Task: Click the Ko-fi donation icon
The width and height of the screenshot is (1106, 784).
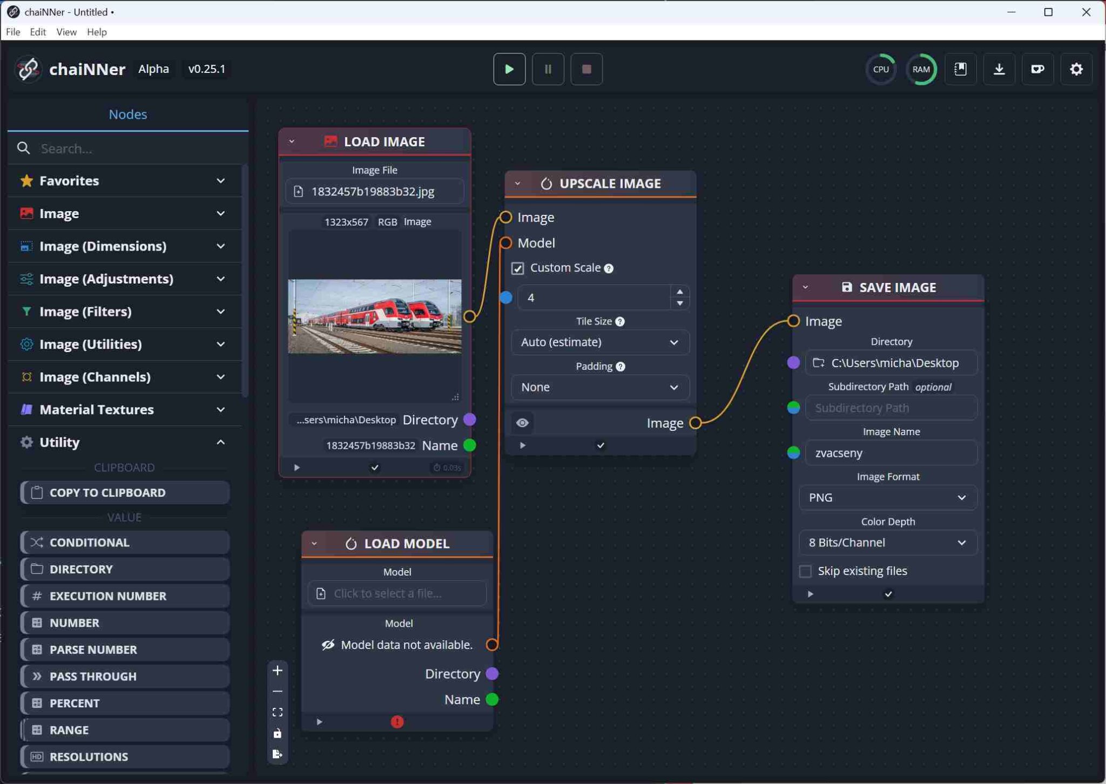Action: 1037,69
